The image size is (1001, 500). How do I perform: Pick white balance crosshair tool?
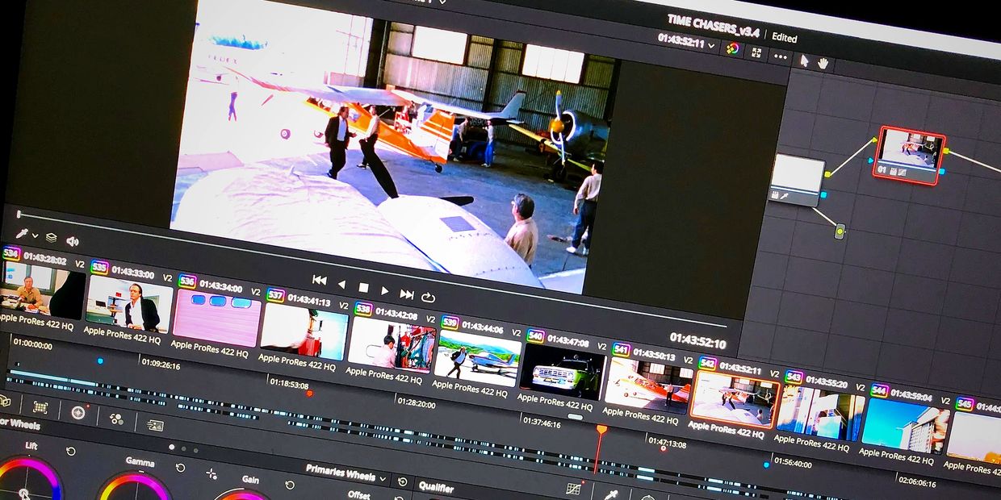point(212,473)
